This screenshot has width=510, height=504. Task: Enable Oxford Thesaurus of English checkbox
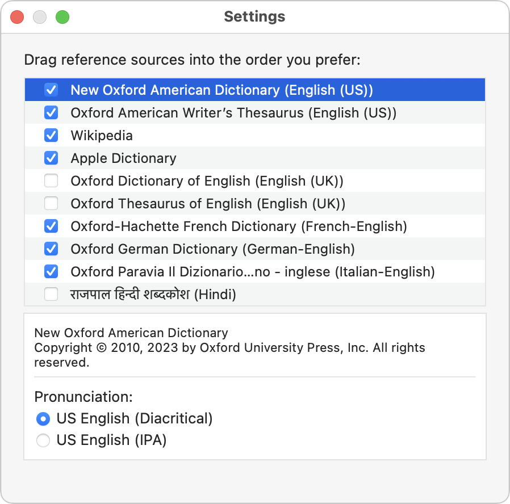[51, 203]
